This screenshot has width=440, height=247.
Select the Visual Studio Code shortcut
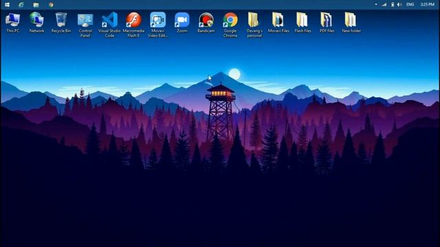109,25
